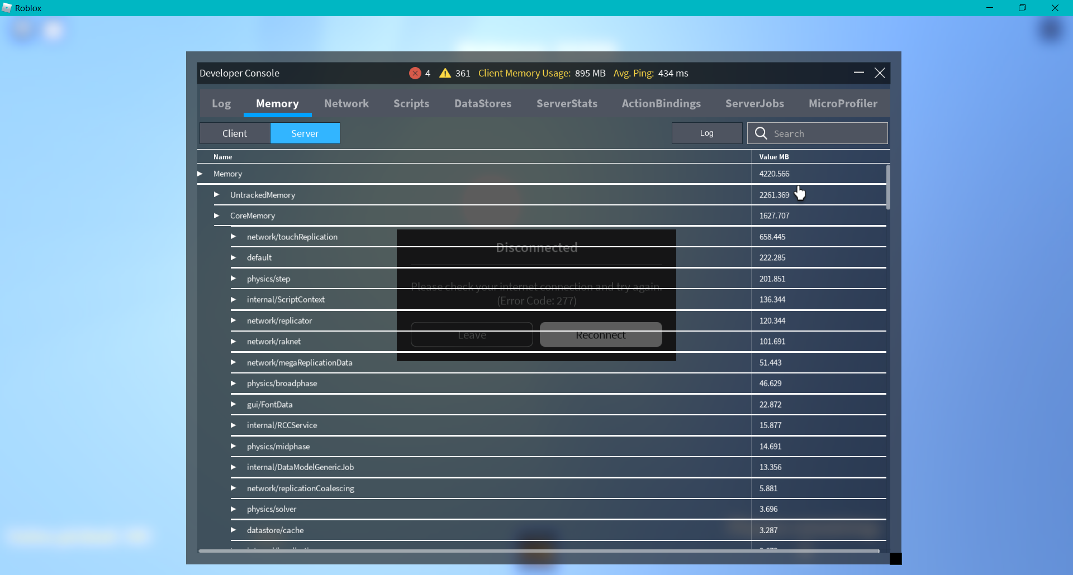The image size is (1073, 575).
Task: Expand the internal/ScriptContext row
Action: [x=233, y=299]
